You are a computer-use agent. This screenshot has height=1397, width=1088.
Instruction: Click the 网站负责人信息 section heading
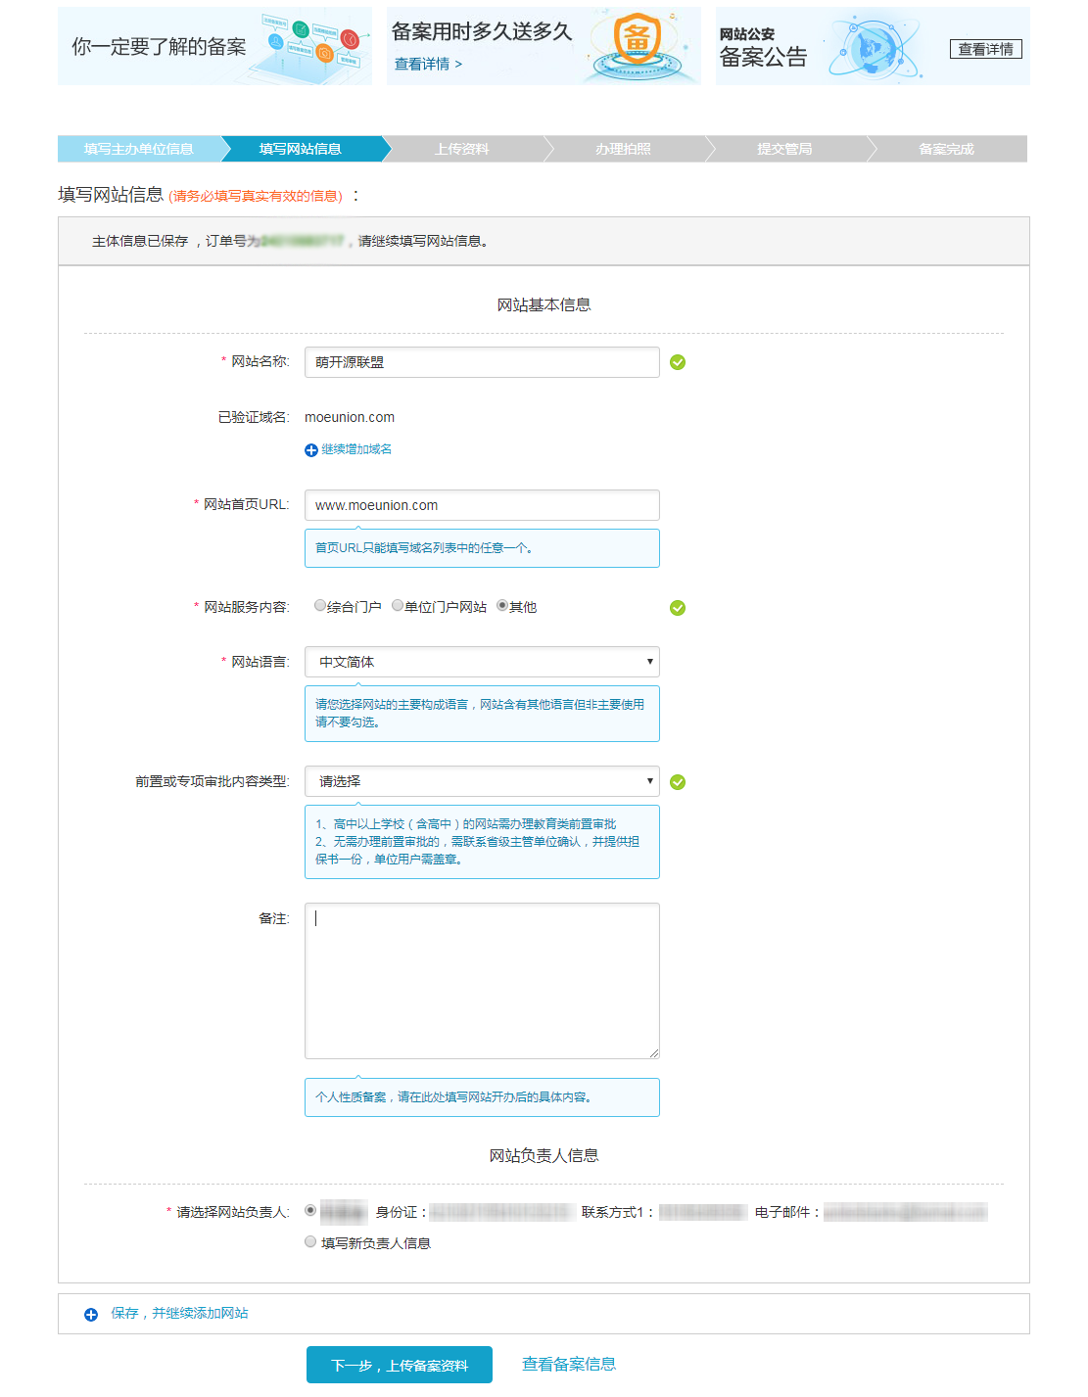544,1155
